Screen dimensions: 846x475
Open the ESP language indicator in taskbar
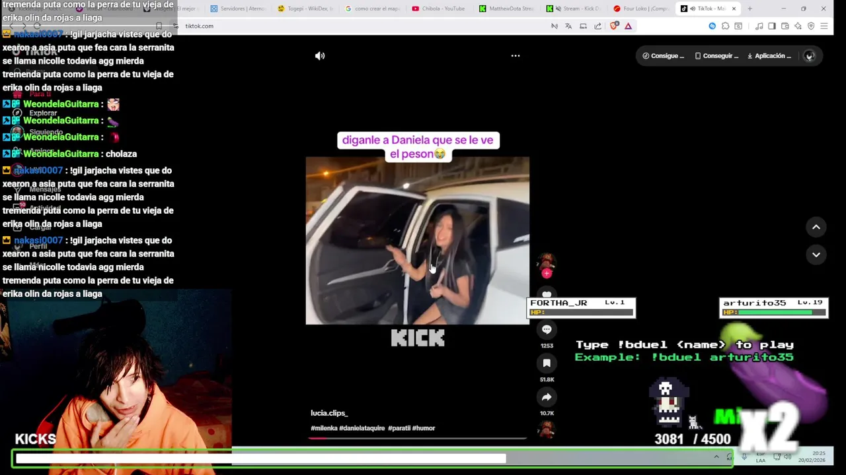[761, 457]
